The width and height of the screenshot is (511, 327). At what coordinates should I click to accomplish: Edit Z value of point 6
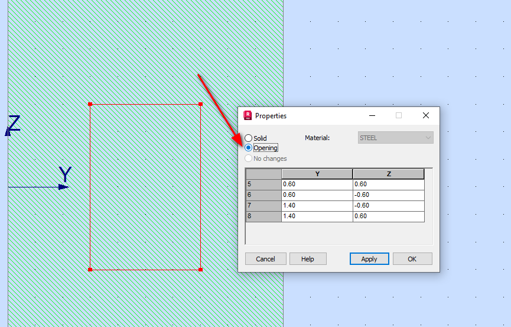pyautogui.click(x=389, y=195)
